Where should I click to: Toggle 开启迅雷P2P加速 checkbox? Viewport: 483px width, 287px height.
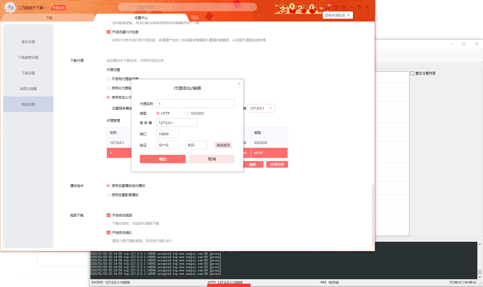click(x=109, y=32)
